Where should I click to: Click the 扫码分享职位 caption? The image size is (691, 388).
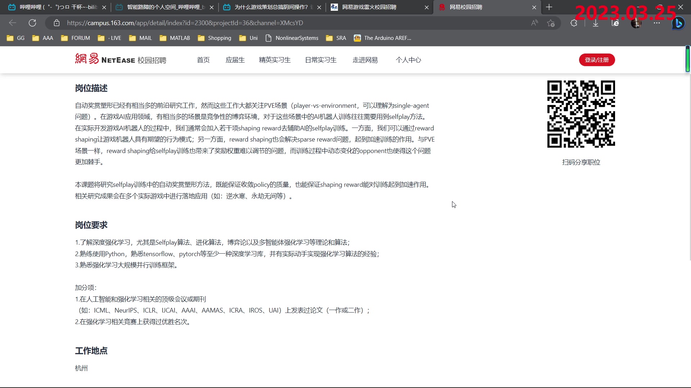[581, 162]
